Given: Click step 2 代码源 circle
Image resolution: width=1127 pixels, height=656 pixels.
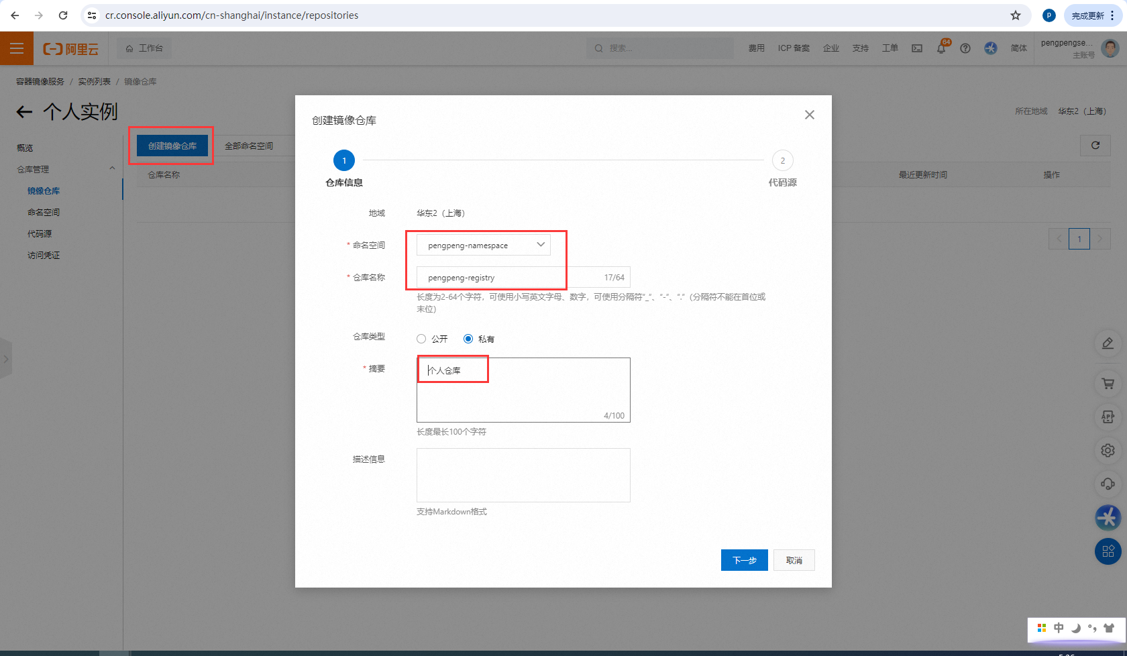Looking at the screenshot, I should [x=783, y=160].
